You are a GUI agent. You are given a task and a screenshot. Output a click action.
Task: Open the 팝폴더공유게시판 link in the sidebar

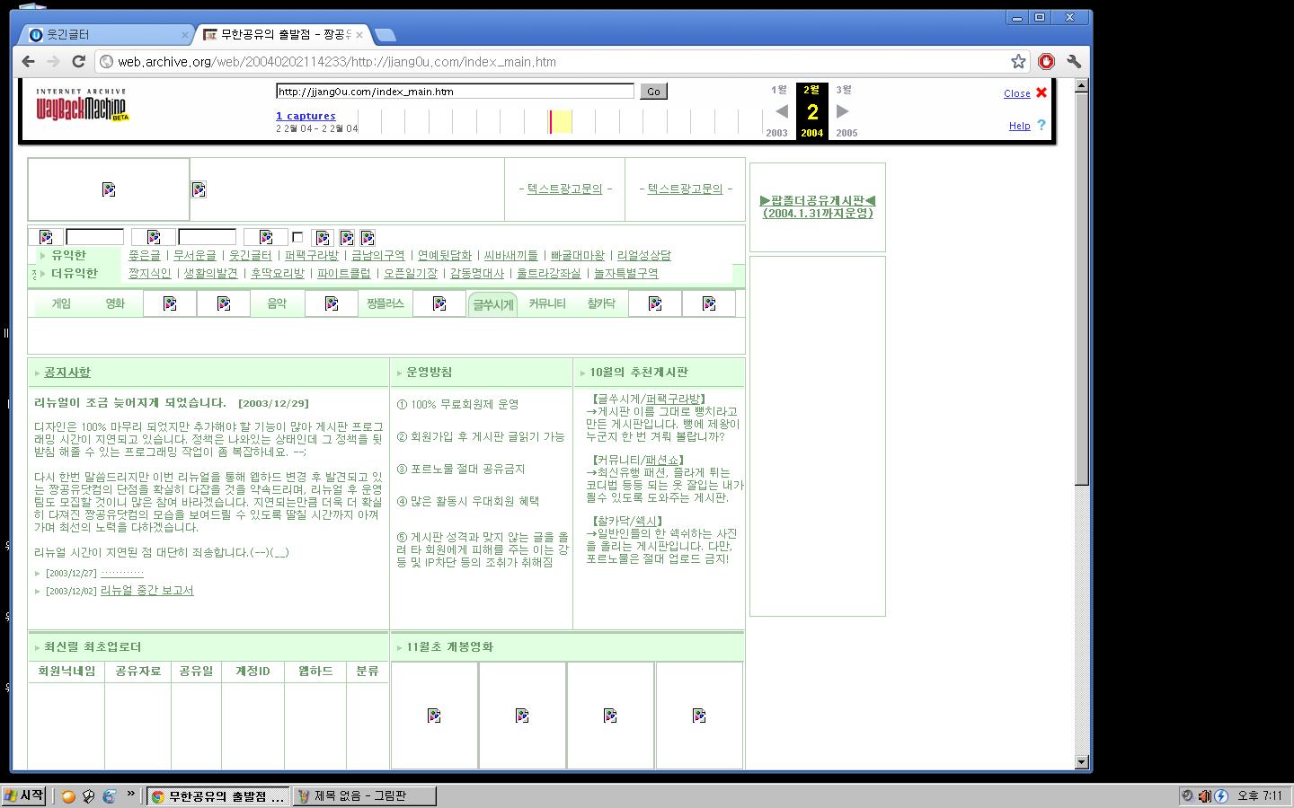click(x=817, y=206)
